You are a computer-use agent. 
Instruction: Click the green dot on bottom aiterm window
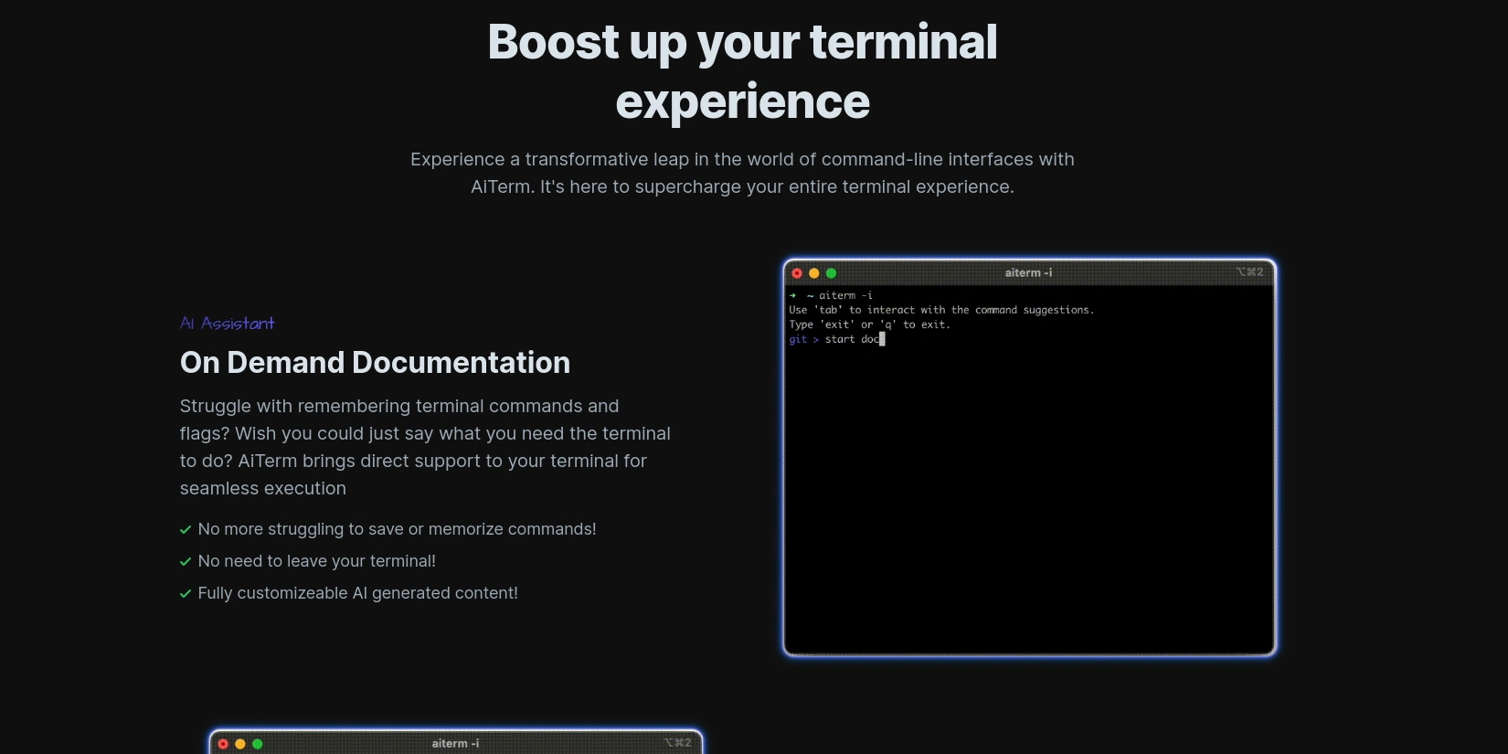(x=258, y=744)
